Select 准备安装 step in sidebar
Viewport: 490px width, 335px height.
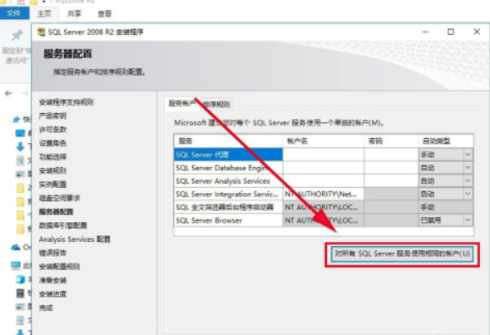[x=52, y=280]
